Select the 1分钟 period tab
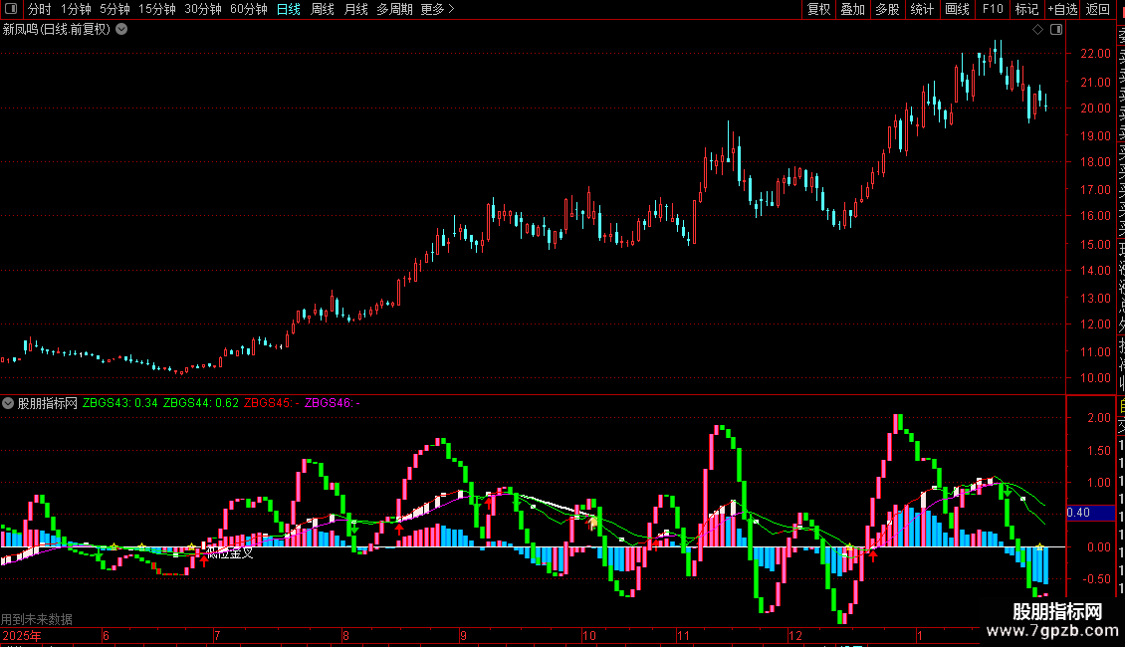The image size is (1125, 647). 76,9
